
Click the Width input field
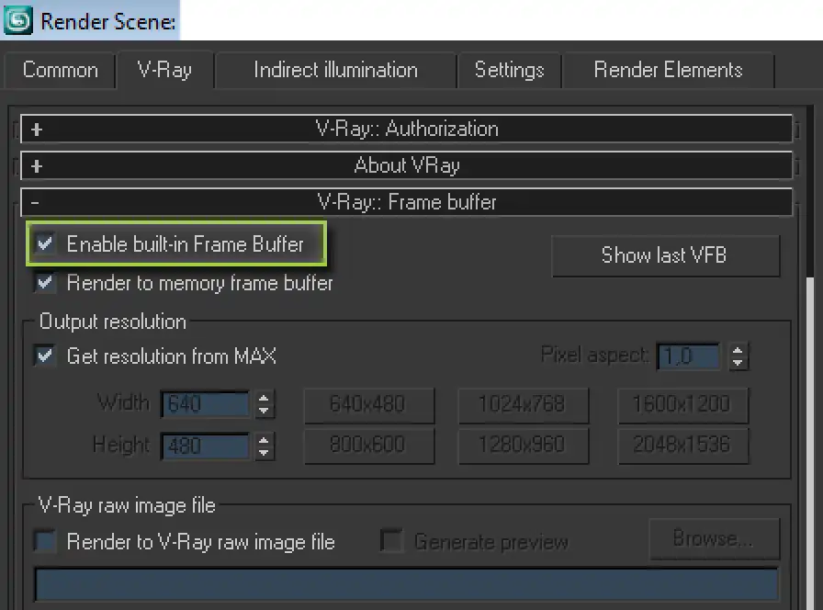coord(205,404)
